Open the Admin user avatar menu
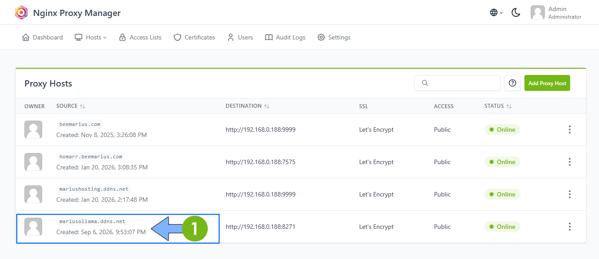 (538, 12)
